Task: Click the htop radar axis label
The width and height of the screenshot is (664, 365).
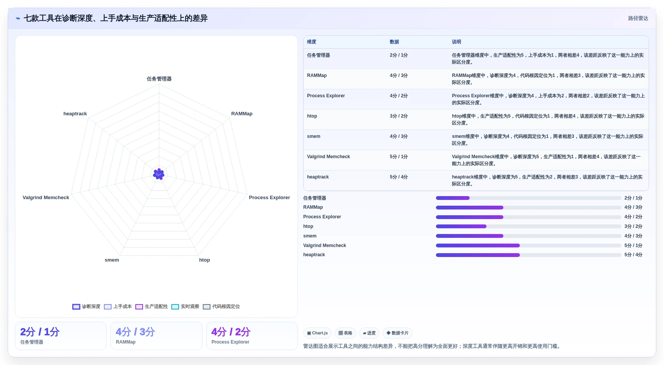Action: (204, 260)
